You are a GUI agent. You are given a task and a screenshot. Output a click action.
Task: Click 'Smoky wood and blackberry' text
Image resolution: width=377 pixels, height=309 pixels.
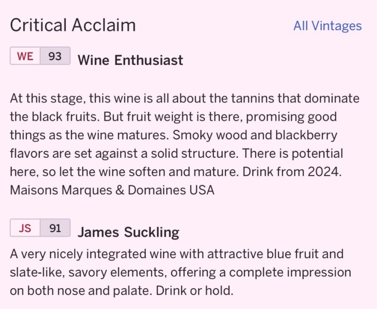point(255,135)
